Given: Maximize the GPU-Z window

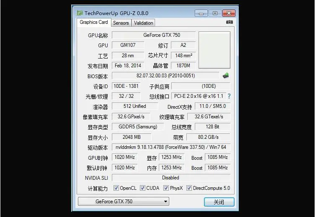Looking at the screenshot, I should 215,13.
